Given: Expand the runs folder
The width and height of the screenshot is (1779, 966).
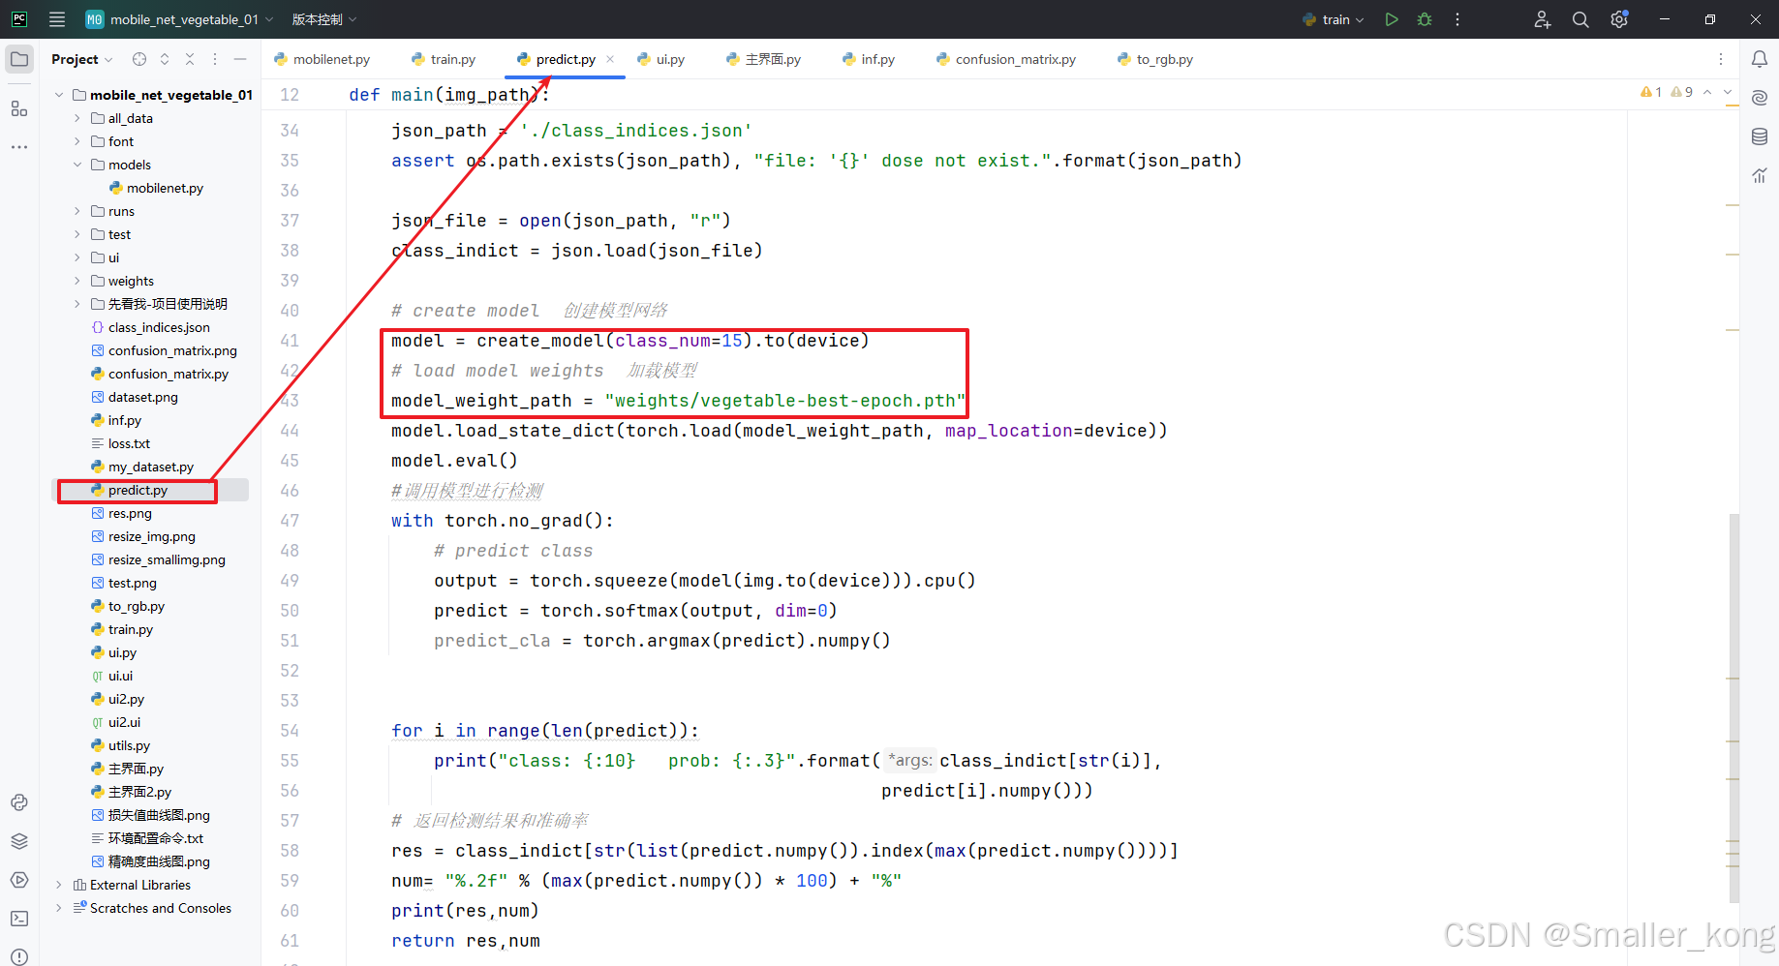Looking at the screenshot, I should coord(77,211).
